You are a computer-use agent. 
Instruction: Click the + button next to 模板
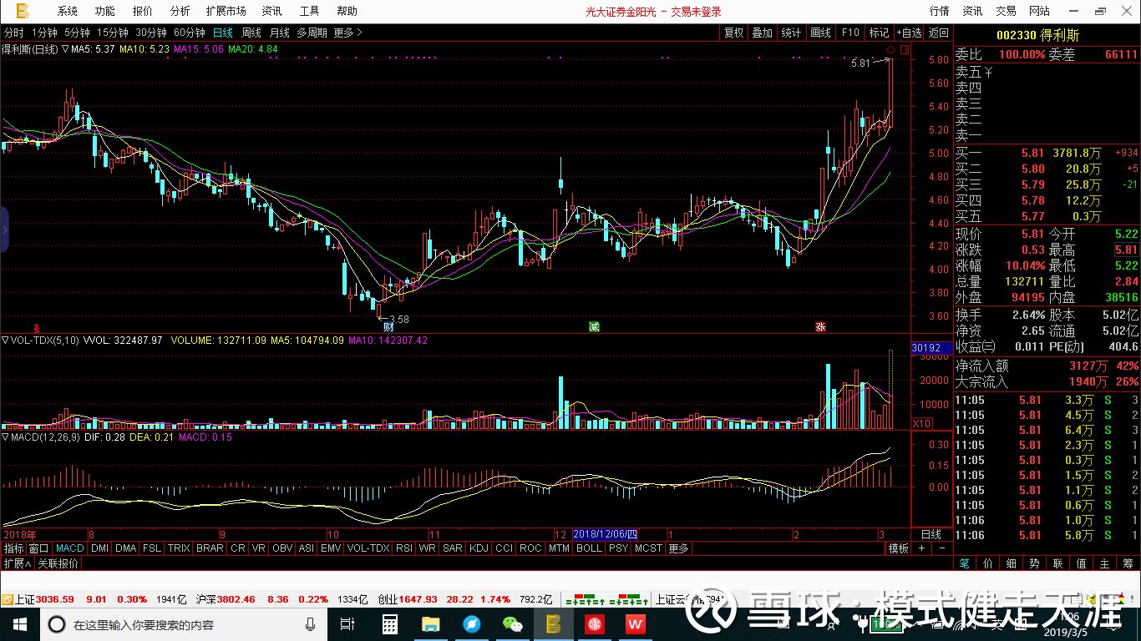[x=922, y=548]
